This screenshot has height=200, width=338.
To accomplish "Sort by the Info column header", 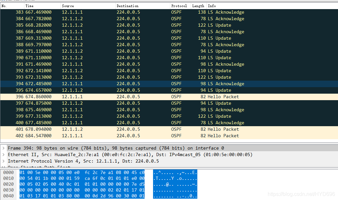I will (272, 6).
